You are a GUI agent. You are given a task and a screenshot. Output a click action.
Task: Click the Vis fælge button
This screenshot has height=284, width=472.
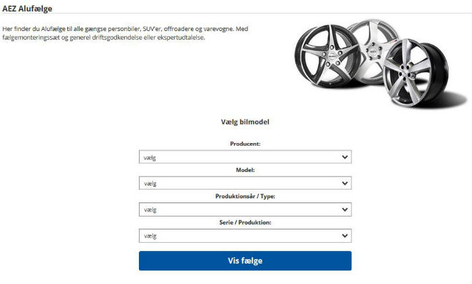coord(245,261)
